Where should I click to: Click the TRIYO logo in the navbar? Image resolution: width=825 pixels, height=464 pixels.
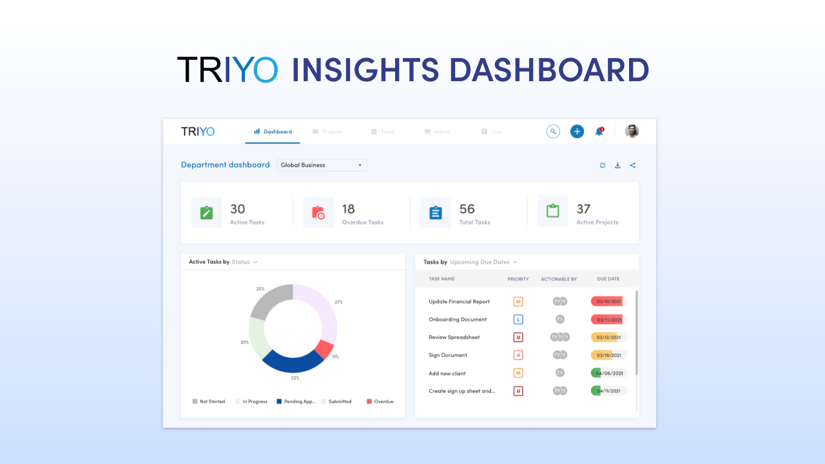pyautogui.click(x=198, y=131)
